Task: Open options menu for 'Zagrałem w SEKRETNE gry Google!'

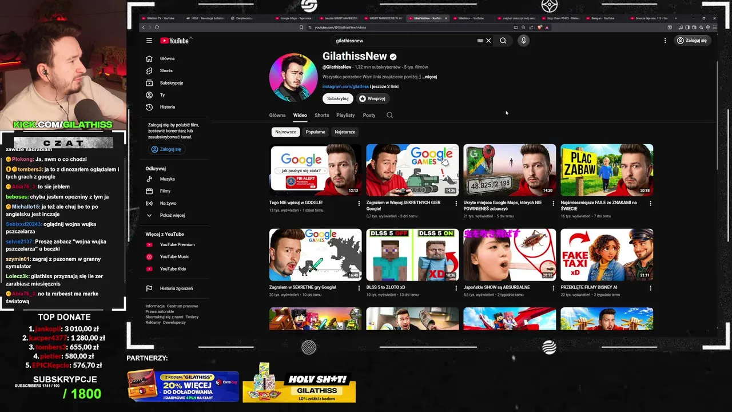Action: tap(359, 288)
